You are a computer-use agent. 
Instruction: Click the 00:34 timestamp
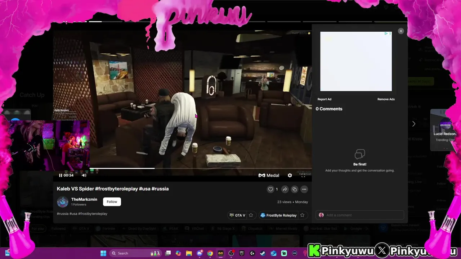click(68, 176)
